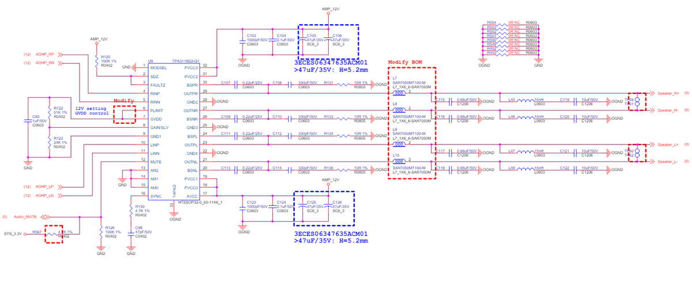Click the Speaker_R+ off-page connector arrow
This screenshot has height=293, width=692.
click(x=653, y=93)
